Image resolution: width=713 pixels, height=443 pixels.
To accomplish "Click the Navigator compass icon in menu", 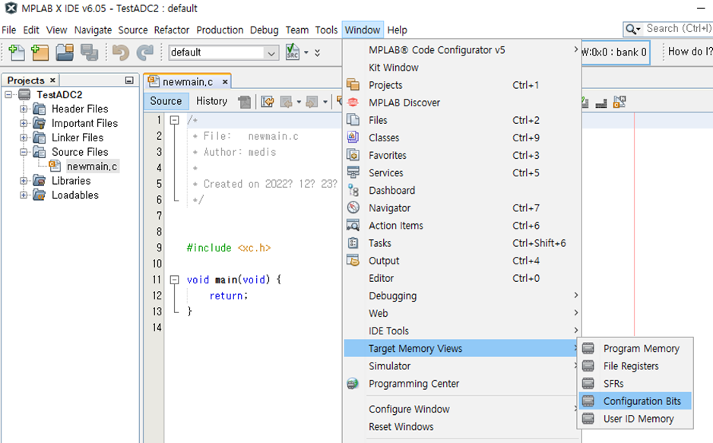I will click(x=353, y=207).
